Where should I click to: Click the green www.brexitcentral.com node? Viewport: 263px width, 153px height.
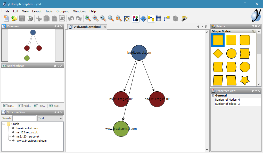click(x=121, y=129)
